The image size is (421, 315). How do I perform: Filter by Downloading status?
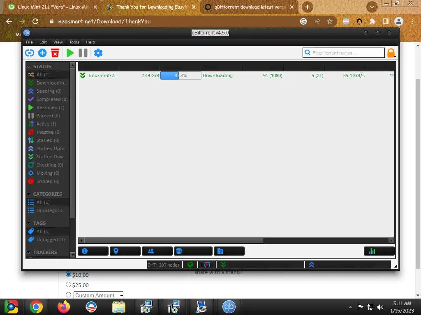(48, 83)
